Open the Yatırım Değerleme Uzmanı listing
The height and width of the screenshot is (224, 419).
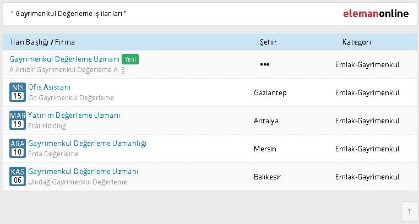pyautogui.click(x=74, y=115)
